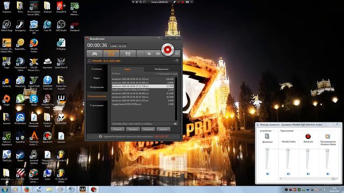This screenshot has width=344, height=193.
Task: Click the top recording bar pencil draw icon
Action: 174,2
